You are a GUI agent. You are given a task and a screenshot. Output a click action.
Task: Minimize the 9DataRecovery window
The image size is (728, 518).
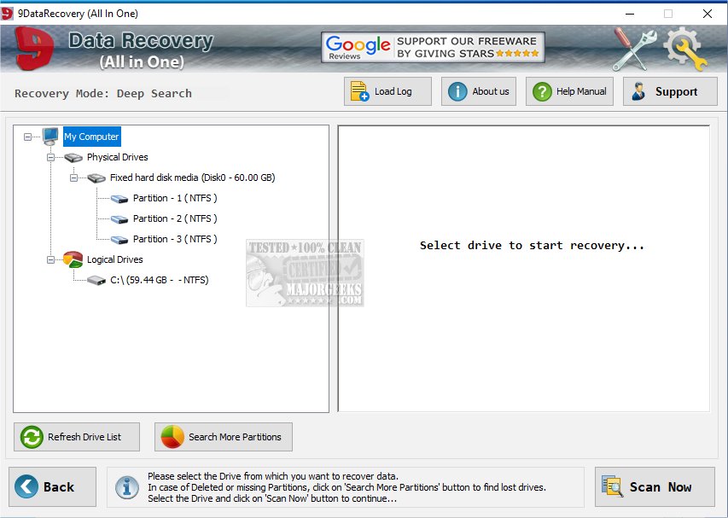630,14
